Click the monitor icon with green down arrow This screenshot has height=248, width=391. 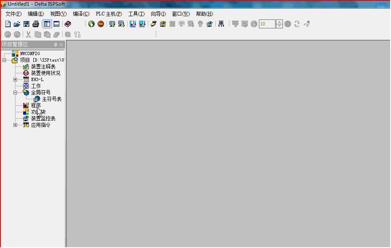click(121, 24)
